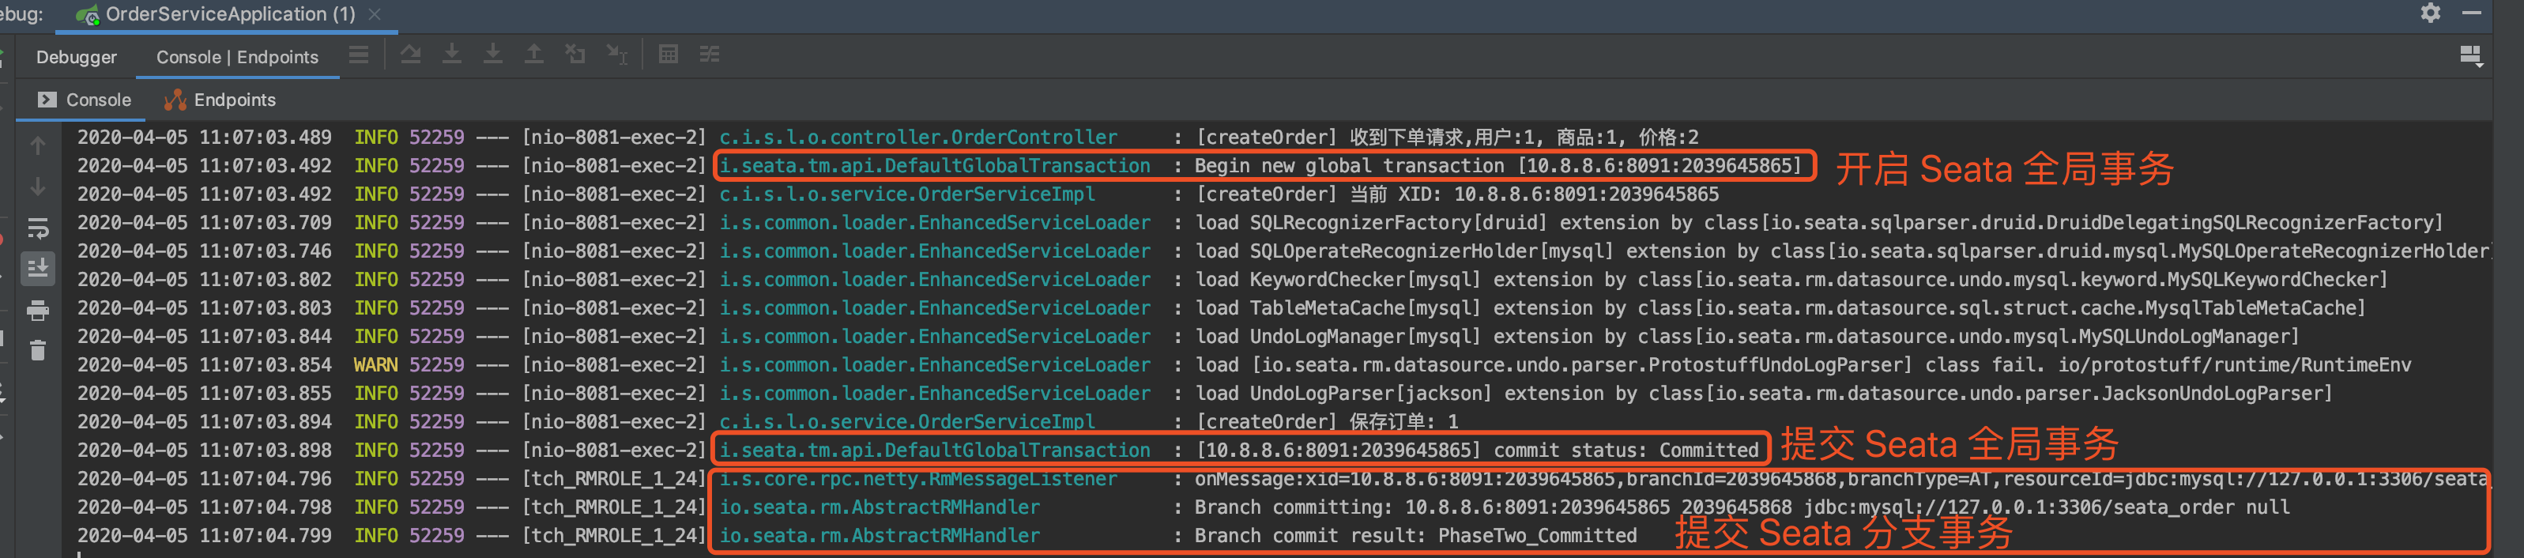Image resolution: width=2524 pixels, height=558 pixels.
Task: Open the OrderServiceApplication (1) debug tab
Action: pyautogui.click(x=229, y=15)
